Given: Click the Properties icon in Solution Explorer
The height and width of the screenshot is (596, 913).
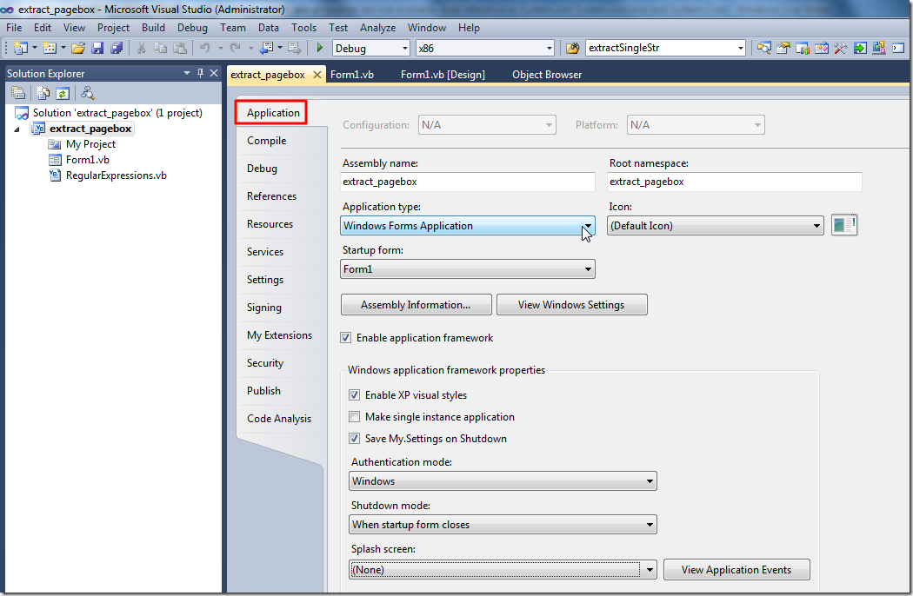Looking at the screenshot, I should tap(18, 93).
